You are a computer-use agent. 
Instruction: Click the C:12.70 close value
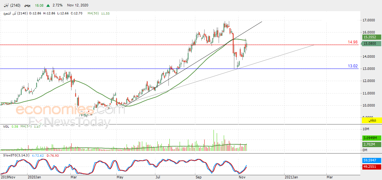click(77, 14)
